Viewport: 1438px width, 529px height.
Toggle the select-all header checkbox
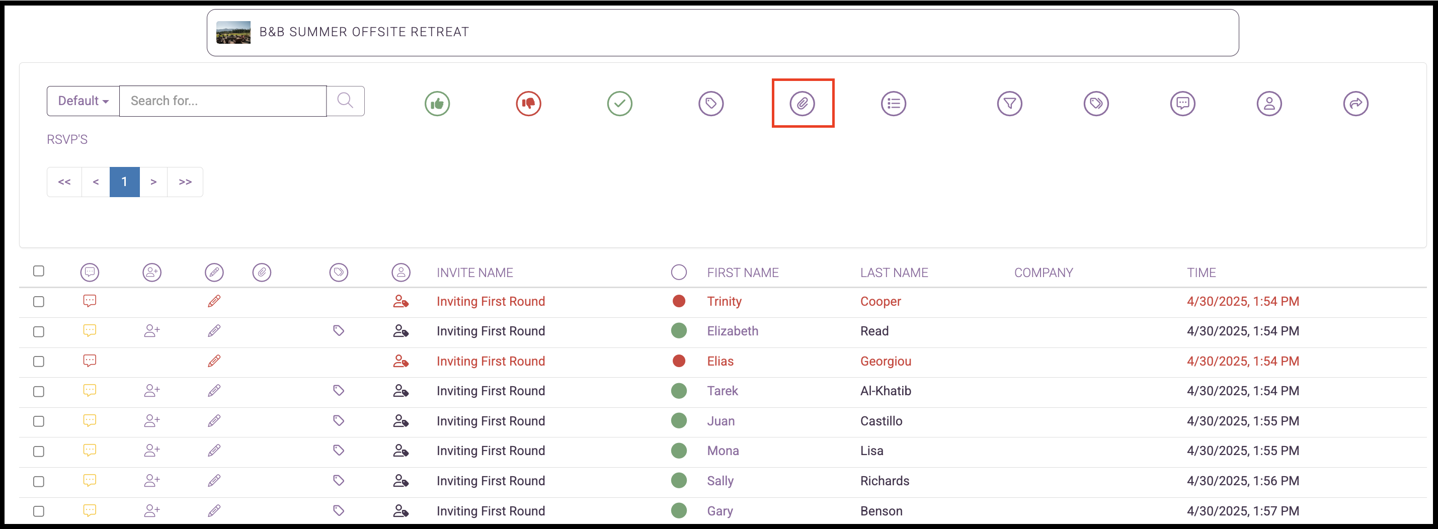pyautogui.click(x=39, y=271)
